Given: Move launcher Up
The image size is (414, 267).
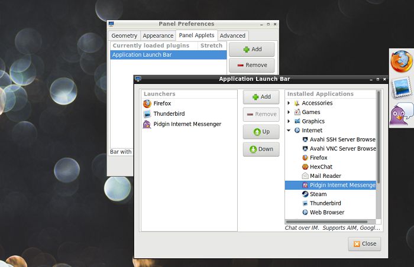Looking at the screenshot, I should (x=261, y=132).
